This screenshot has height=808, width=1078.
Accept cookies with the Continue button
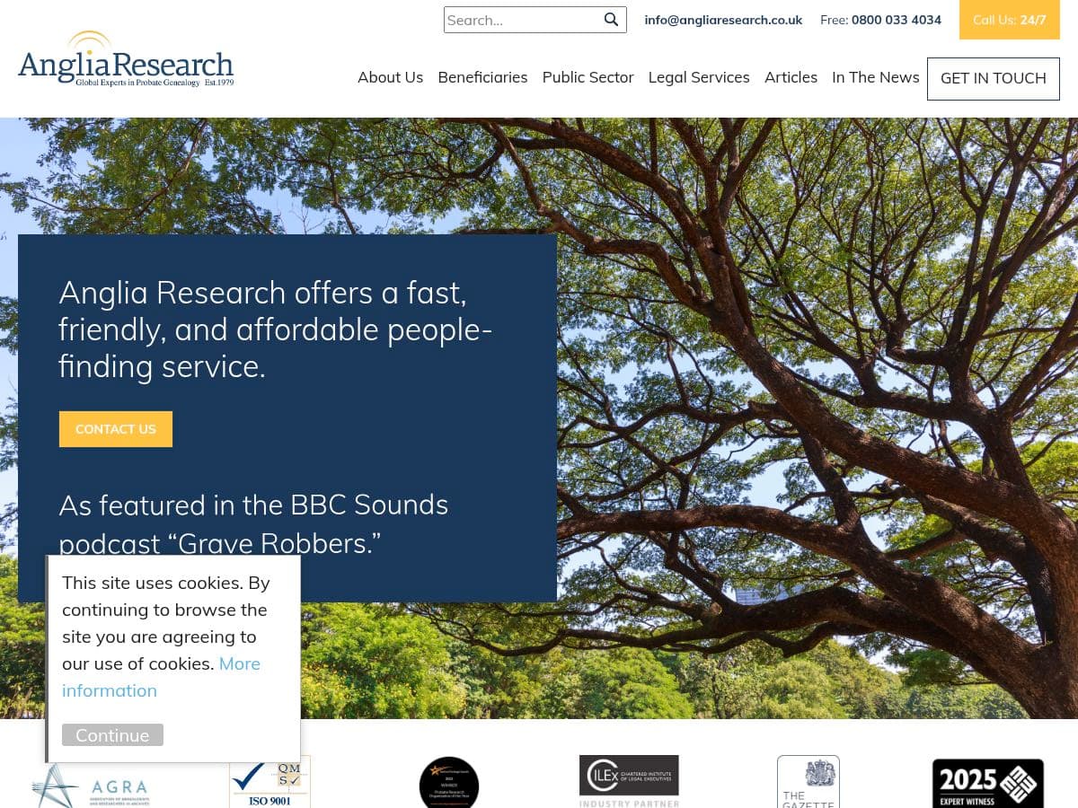coord(112,735)
